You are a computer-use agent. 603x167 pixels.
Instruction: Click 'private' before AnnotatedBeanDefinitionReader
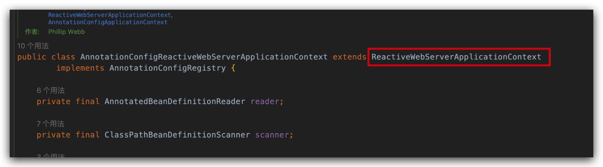pos(54,102)
